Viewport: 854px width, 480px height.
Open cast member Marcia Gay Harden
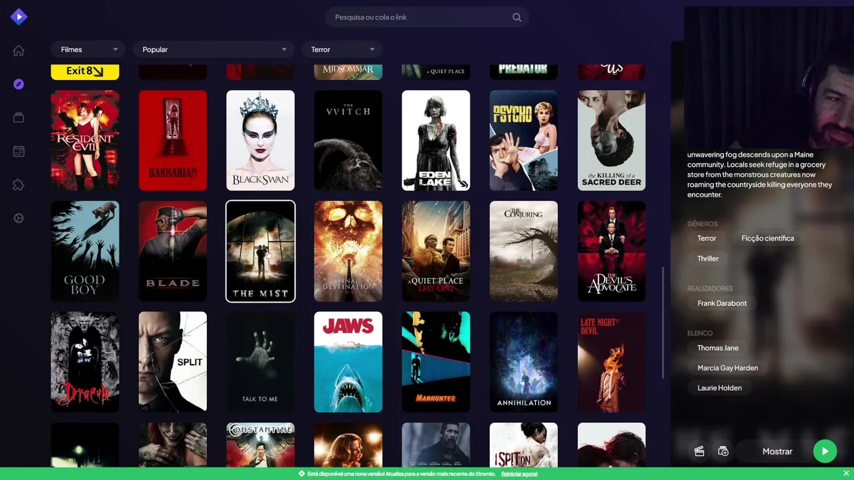[x=727, y=368]
